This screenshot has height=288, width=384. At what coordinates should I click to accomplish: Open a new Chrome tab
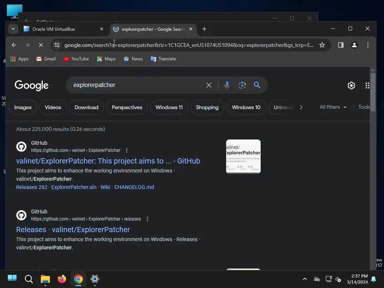[204, 29]
